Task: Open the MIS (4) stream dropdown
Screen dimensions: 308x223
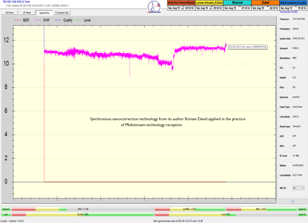Action: tap(299, 188)
